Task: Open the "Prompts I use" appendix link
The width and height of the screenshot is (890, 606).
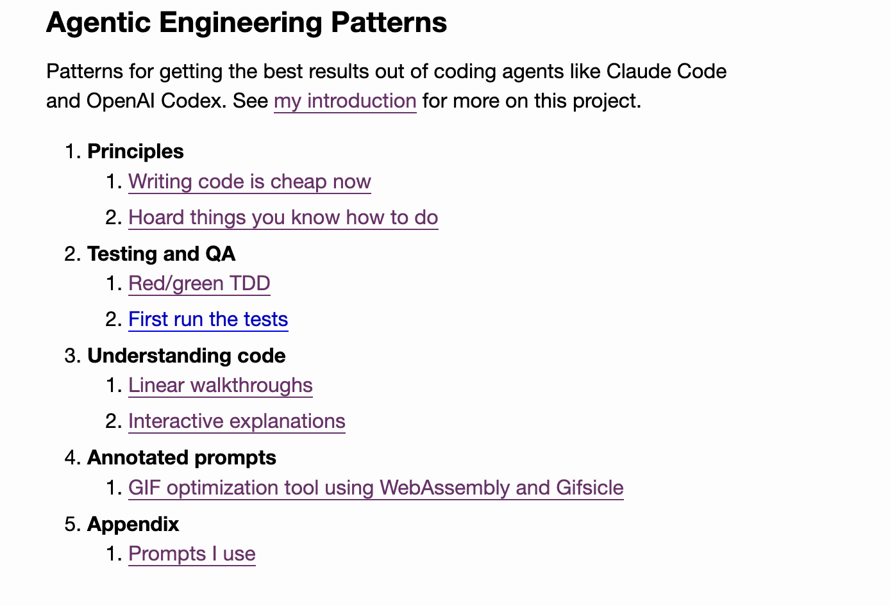Action: click(x=192, y=554)
